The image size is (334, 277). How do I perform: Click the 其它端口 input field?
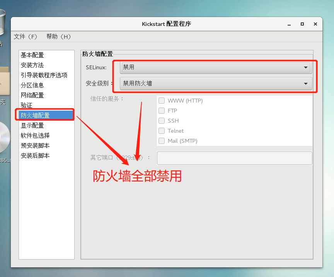[x=235, y=158]
